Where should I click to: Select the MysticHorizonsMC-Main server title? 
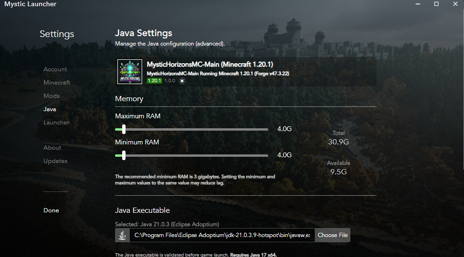210,65
